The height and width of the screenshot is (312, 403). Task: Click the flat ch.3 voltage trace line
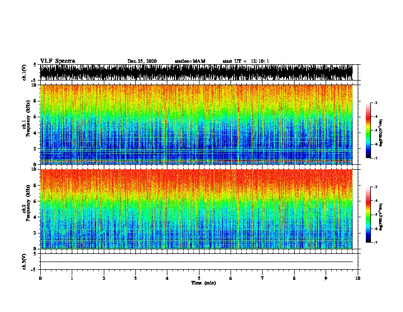(196, 262)
